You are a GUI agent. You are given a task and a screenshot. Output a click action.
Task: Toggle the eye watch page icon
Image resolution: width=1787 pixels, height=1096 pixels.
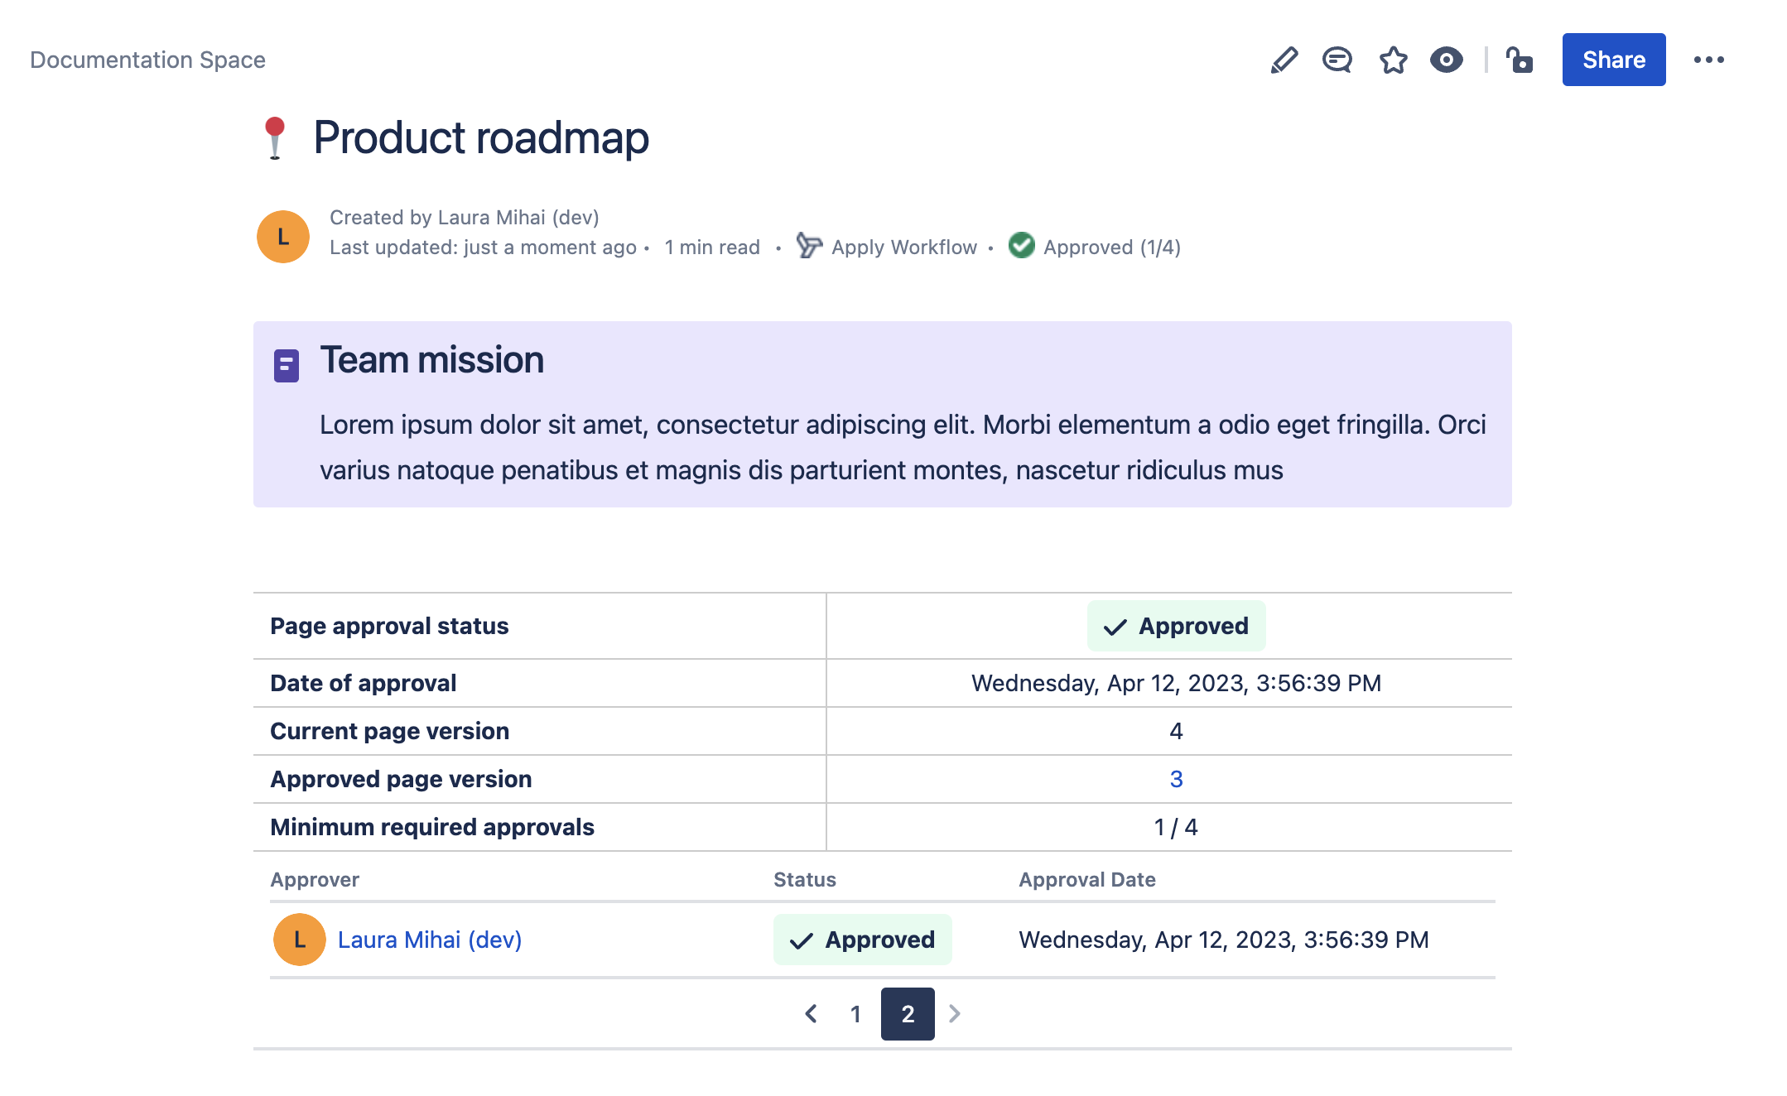click(x=1446, y=60)
